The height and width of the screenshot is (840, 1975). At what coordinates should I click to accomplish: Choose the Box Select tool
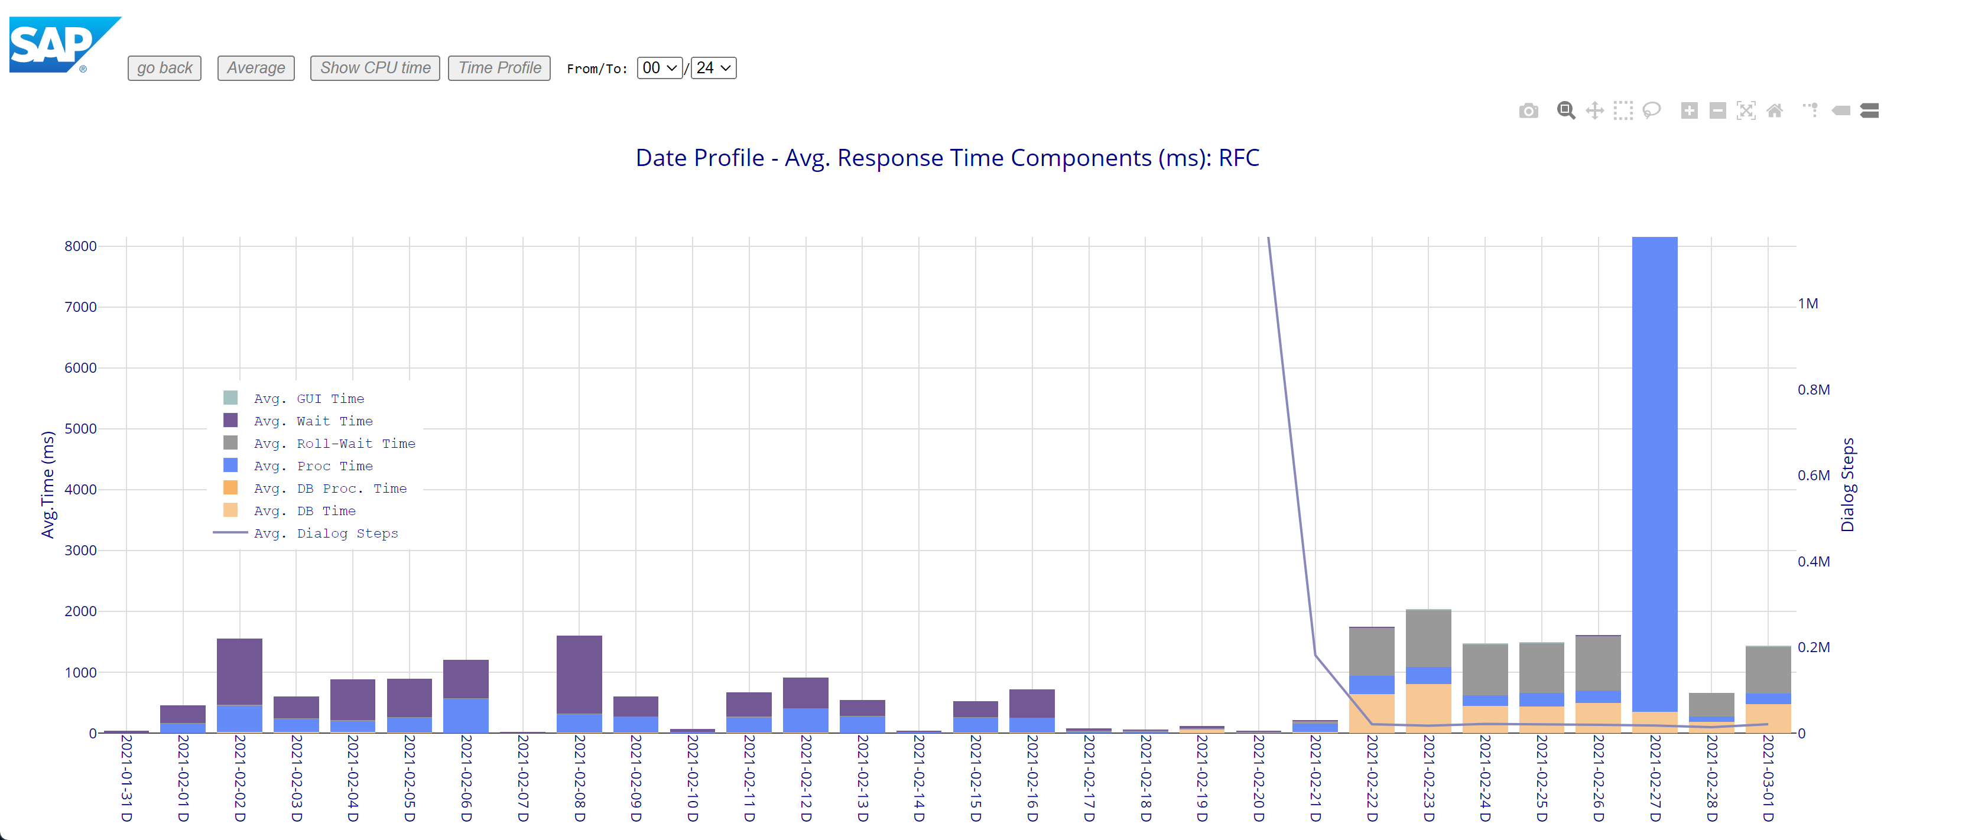click(x=1623, y=111)
